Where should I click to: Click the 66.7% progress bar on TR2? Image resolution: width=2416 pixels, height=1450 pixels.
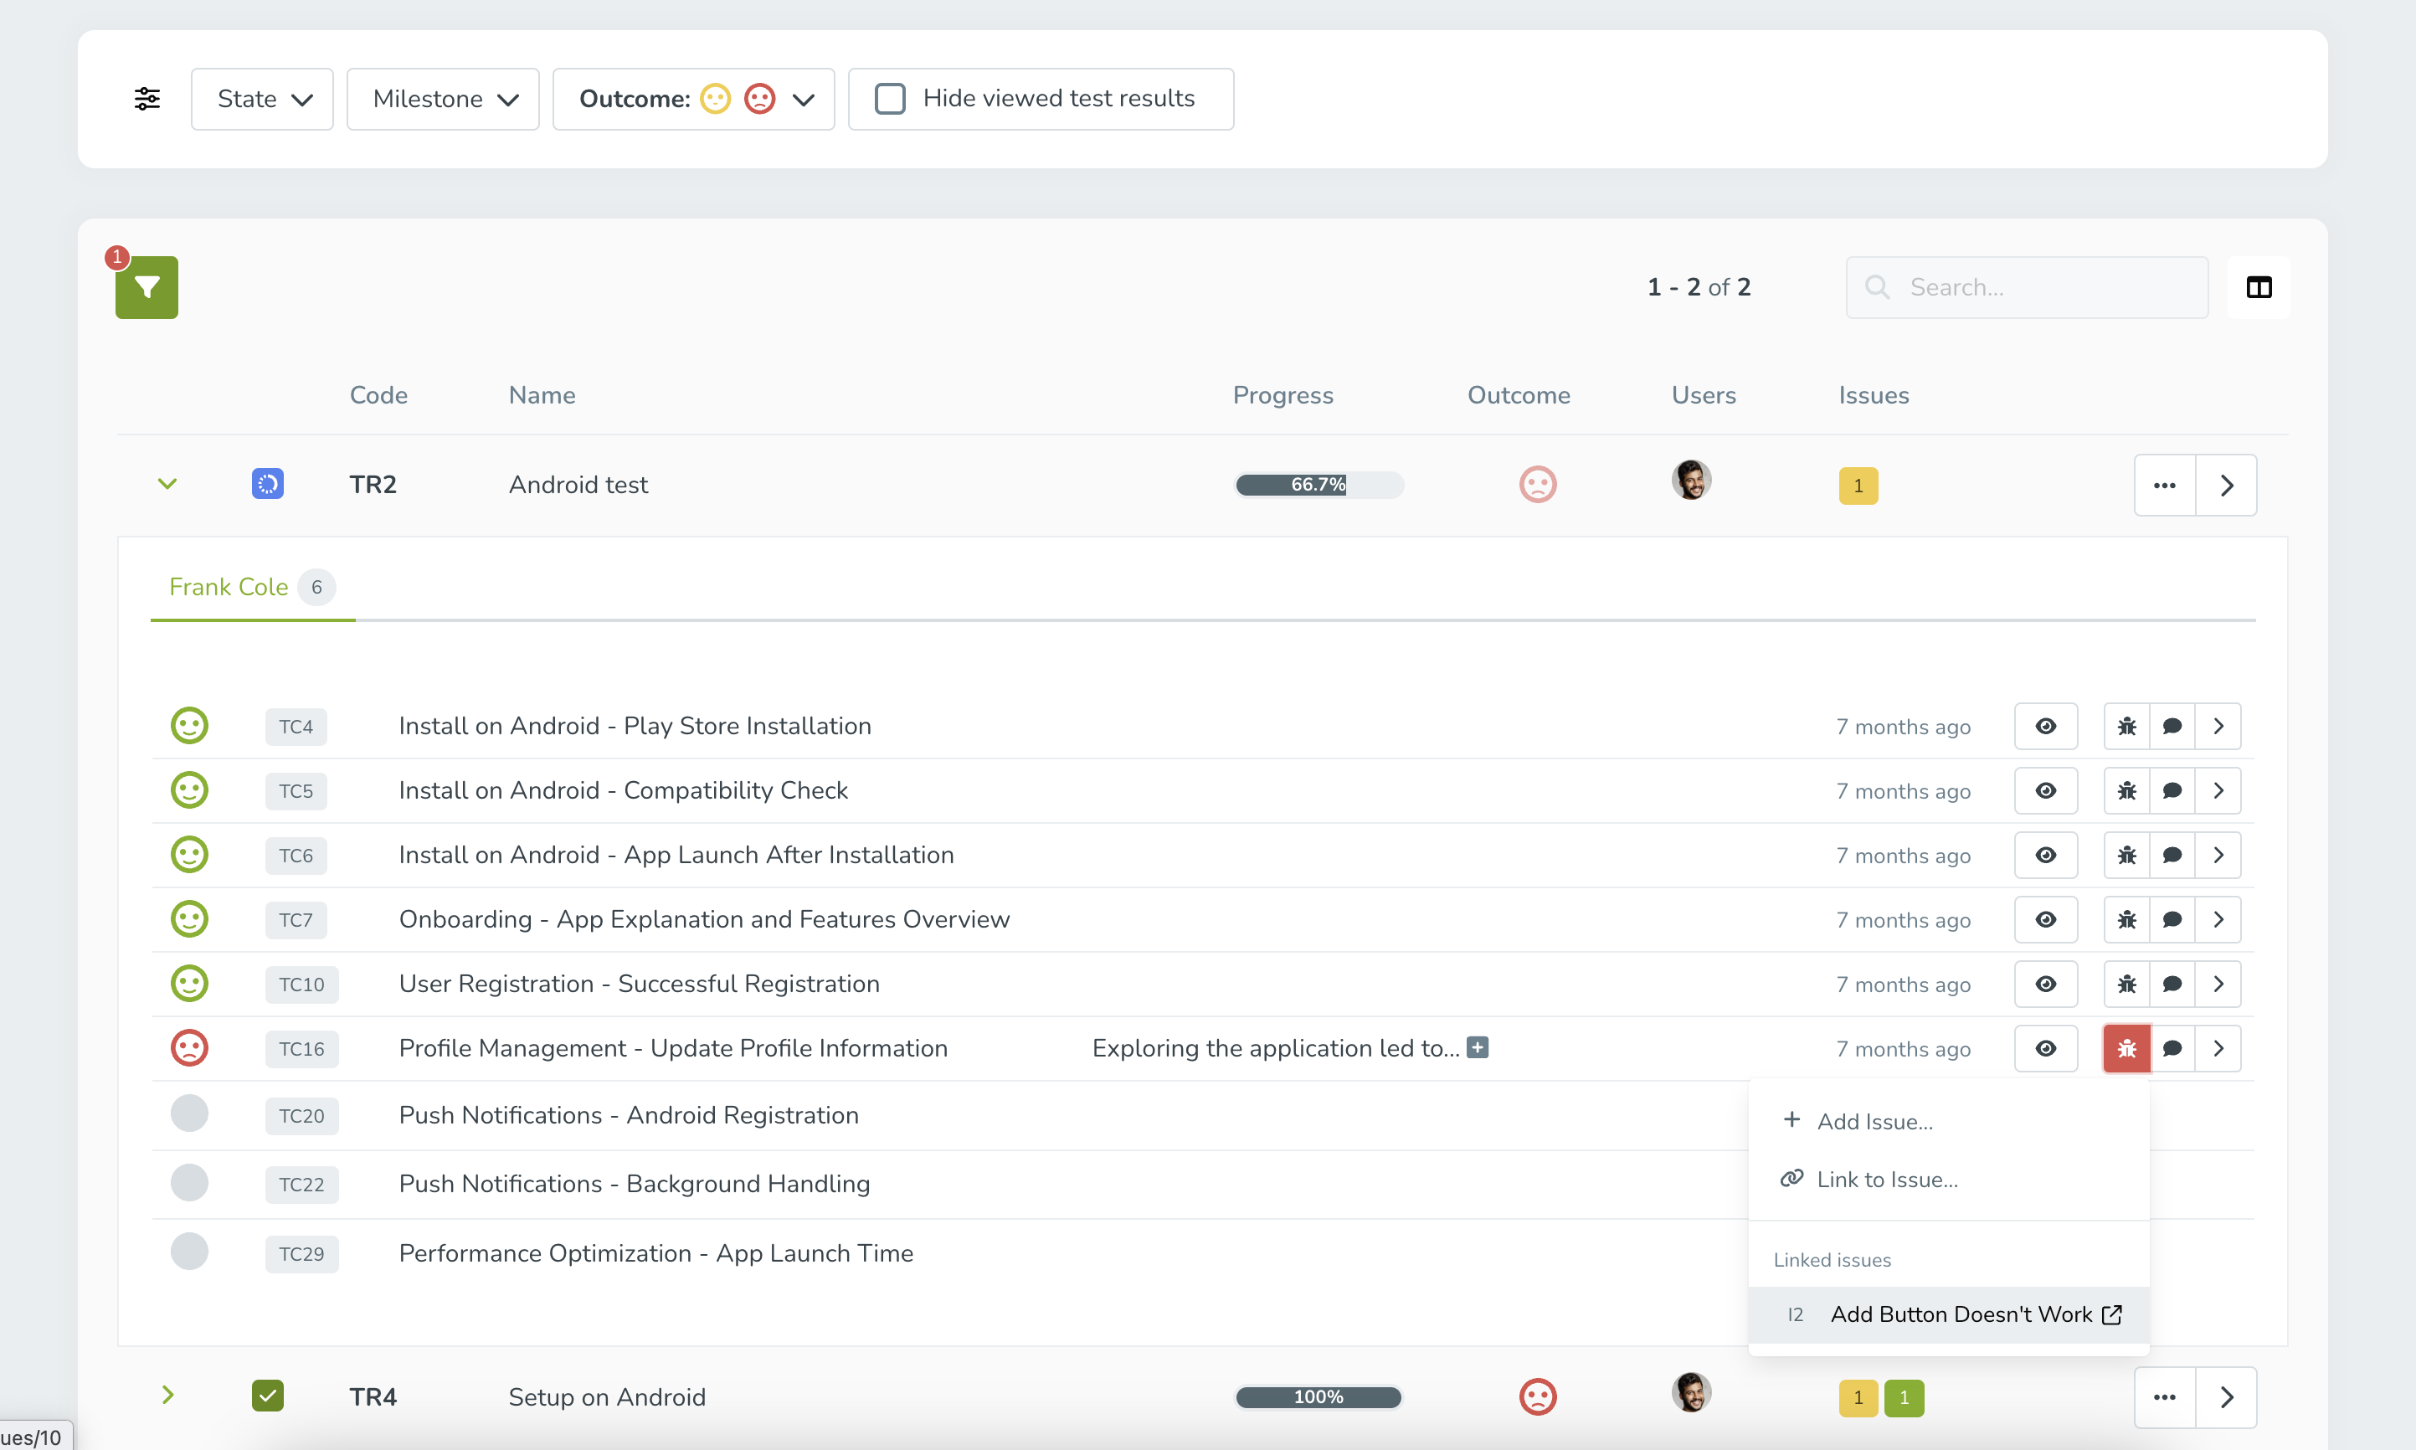click(1320, 485)
